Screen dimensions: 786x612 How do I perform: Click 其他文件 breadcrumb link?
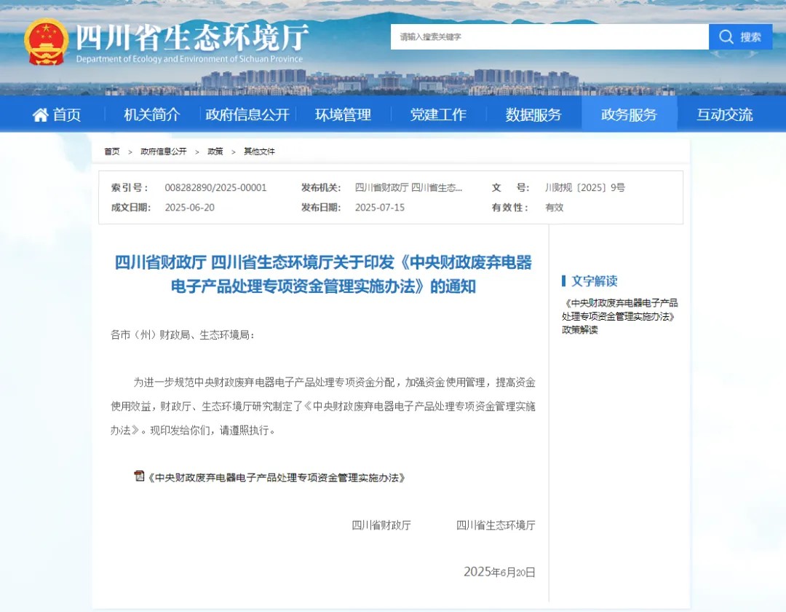tap(259, 152)
